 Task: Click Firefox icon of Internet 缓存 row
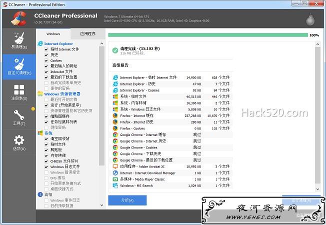[x=115, y=115]
